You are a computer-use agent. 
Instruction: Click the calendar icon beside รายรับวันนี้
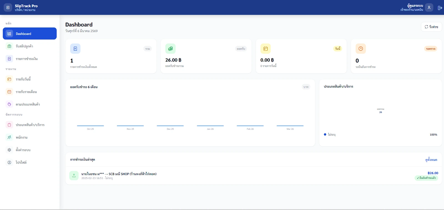9,79
